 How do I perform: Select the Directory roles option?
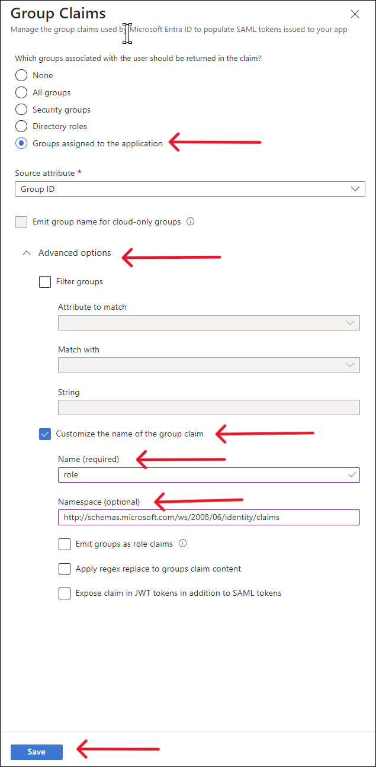(21, 126)
